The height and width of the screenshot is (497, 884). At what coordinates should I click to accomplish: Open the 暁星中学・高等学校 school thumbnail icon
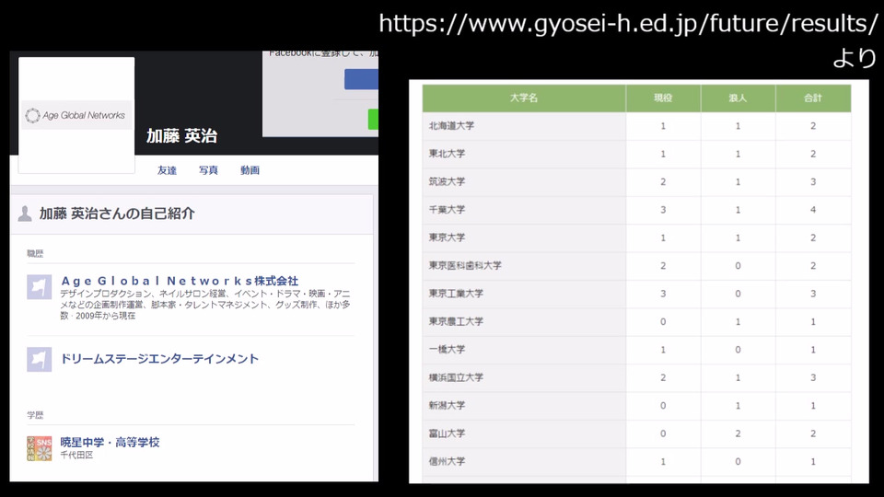pyautogui.click(x=40, y=448)
